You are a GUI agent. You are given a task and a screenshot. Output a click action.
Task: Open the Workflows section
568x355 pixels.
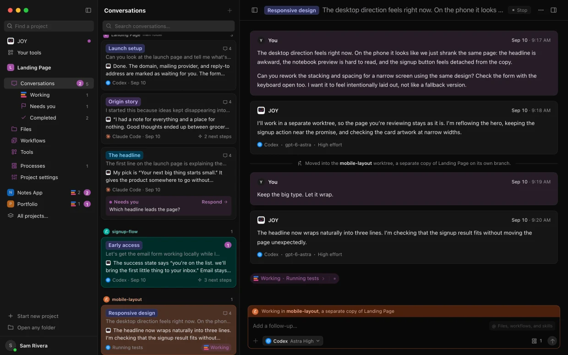click(x=49, y=141)
